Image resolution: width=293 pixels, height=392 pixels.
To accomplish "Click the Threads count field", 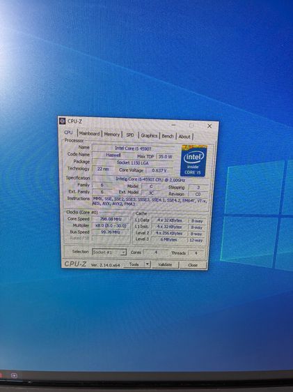I will [x=196, y=253].
